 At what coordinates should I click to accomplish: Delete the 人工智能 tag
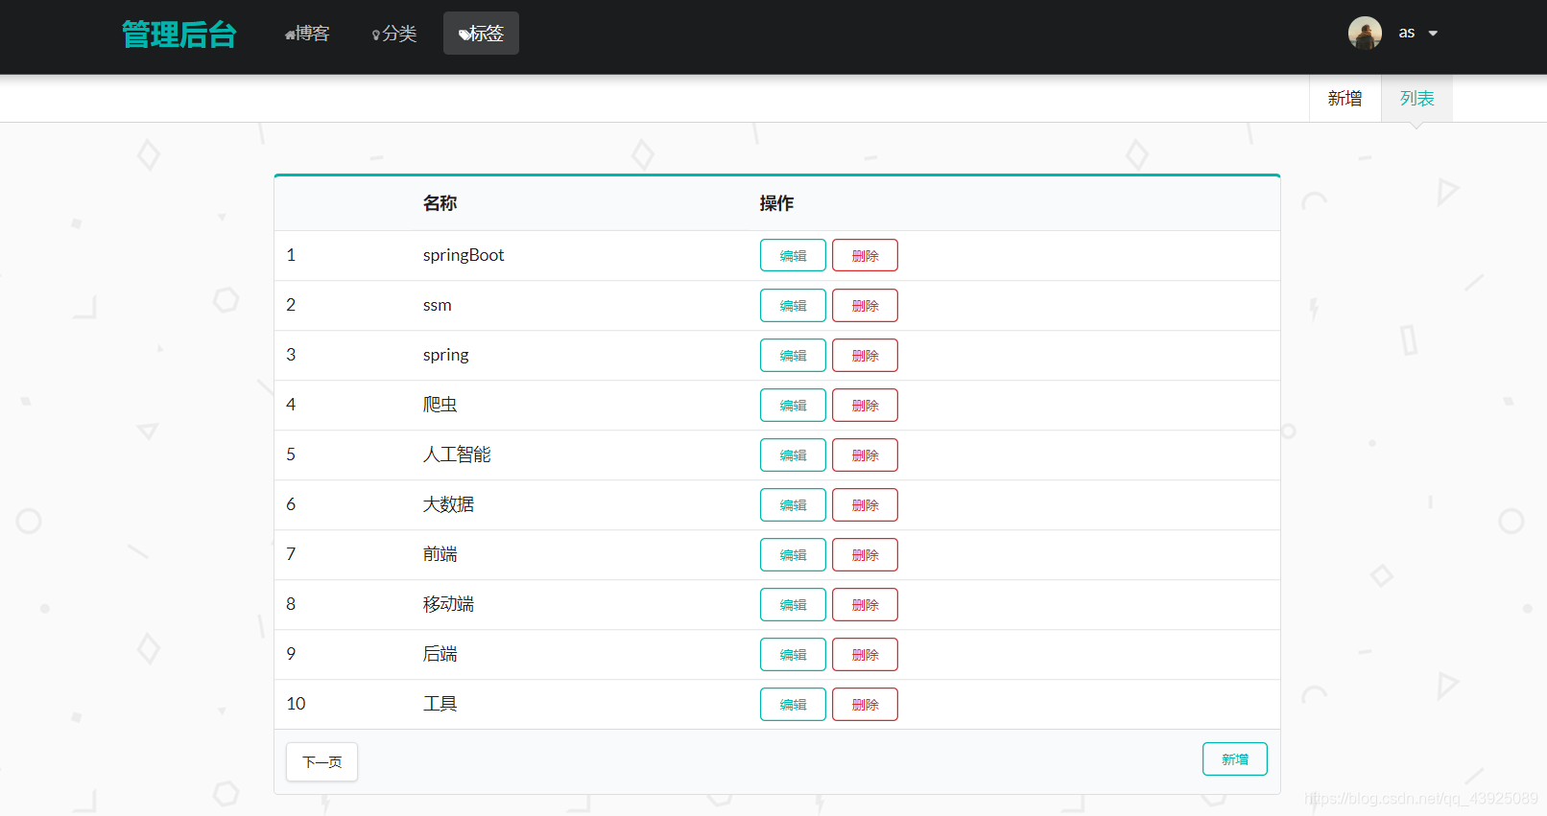(865, 455)
